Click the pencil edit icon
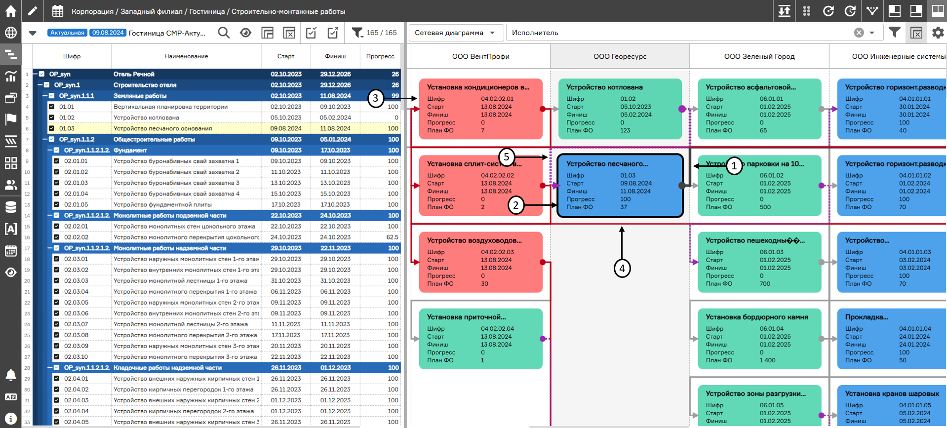The image size is (947, 428). 33,11
